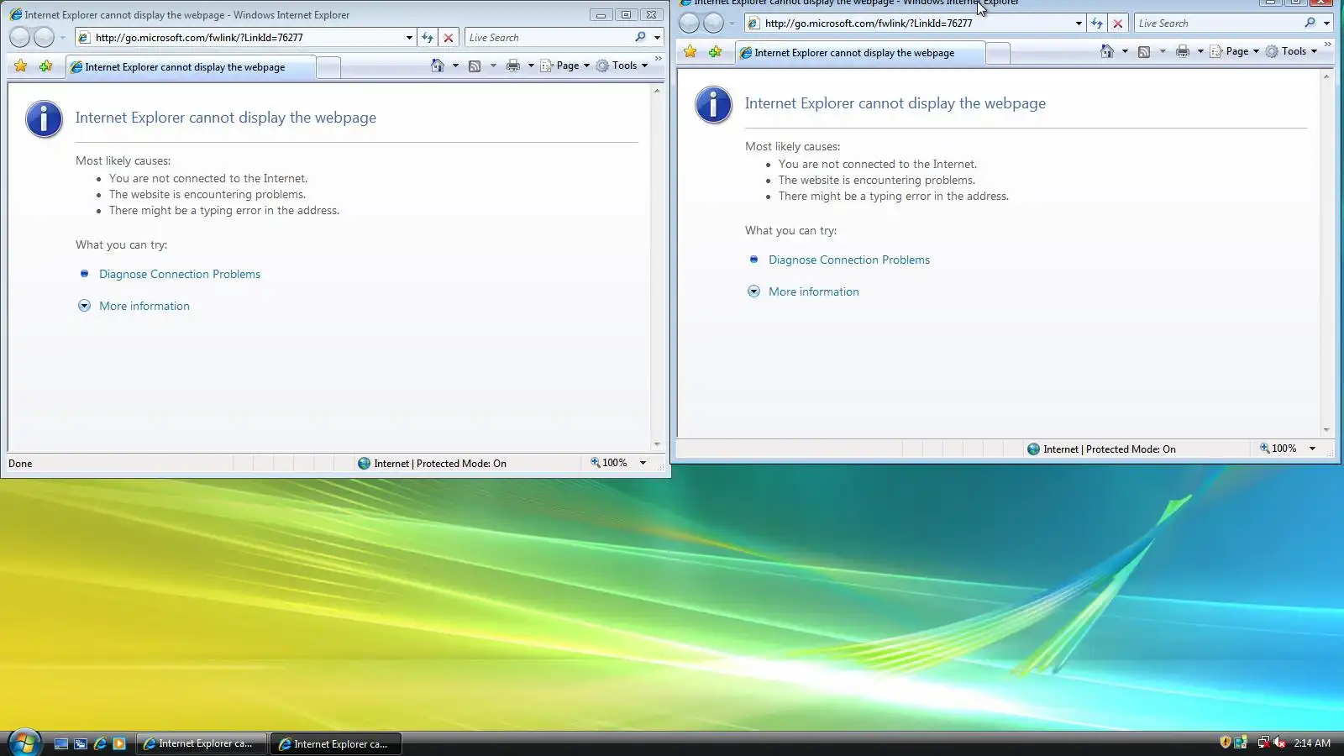Refresh the page in the left IE window
The height and width of the screenshot is (756, 1344).
(428, 38)
